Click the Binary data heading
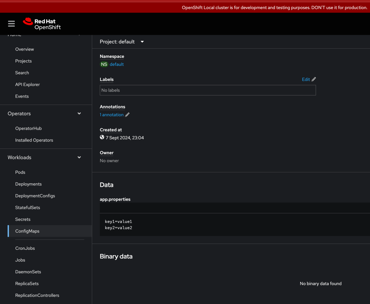 [116, 256]
